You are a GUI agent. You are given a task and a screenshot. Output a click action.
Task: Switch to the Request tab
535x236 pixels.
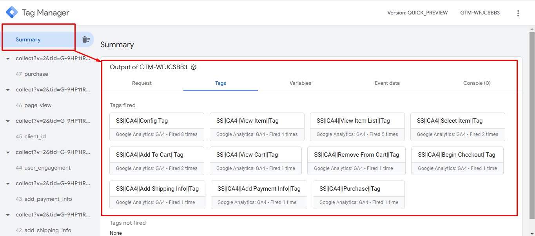(142, 83)
